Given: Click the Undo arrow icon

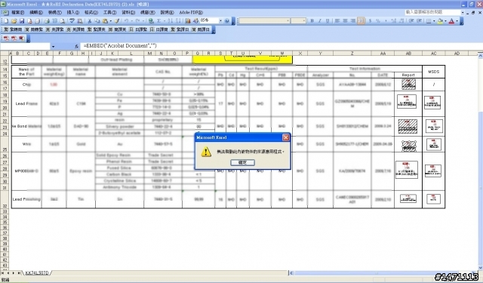Looking at the screenshot, I should [x=126, y=21].
